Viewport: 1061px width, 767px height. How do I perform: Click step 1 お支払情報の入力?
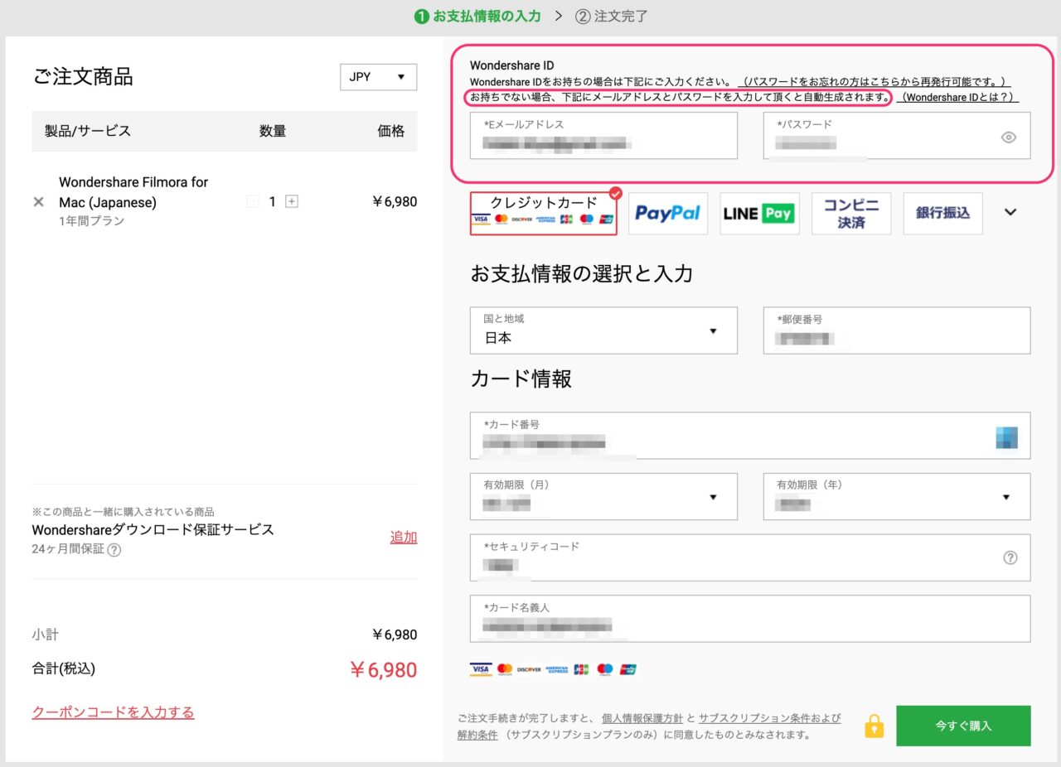[477, 16]
